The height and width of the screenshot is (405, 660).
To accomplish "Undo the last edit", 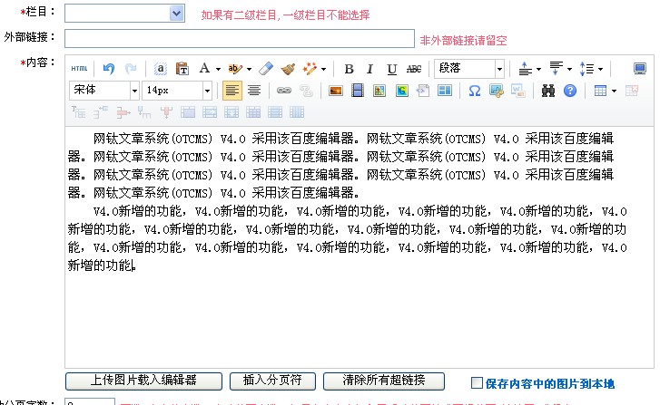I will pos(109,69).
